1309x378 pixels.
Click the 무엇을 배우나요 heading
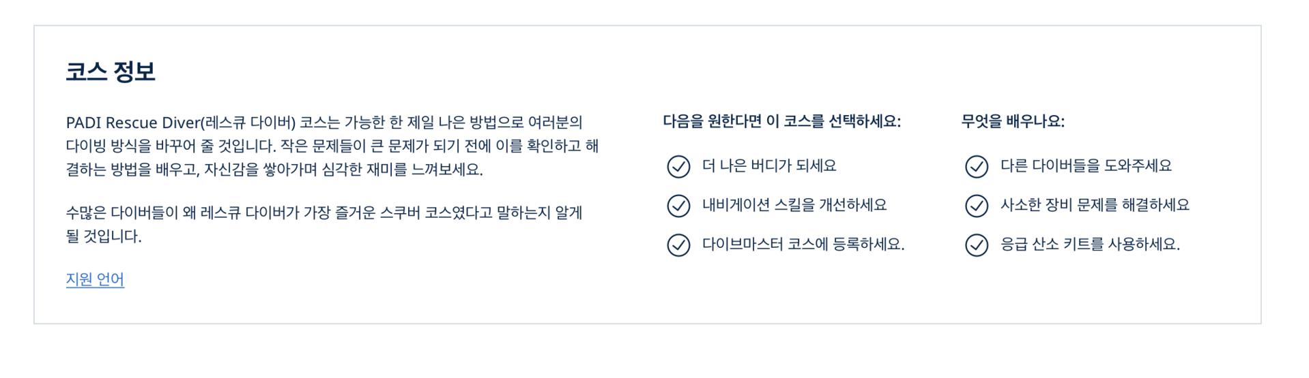click(1012, 121)
